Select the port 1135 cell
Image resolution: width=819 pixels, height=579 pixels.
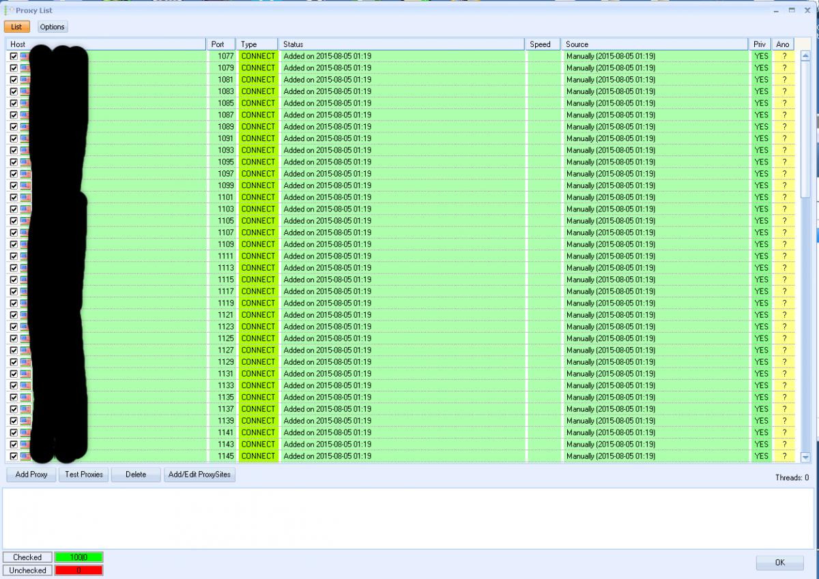(x=222, y=397)
